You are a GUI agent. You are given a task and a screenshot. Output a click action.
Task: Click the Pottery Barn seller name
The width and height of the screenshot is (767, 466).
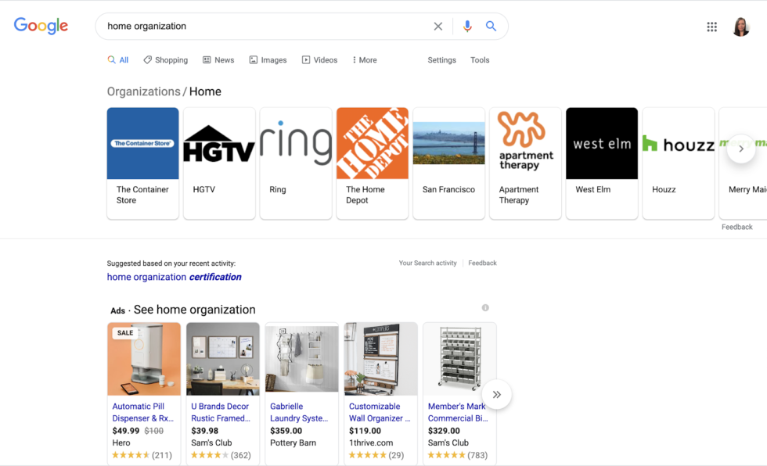coord(293,443)
